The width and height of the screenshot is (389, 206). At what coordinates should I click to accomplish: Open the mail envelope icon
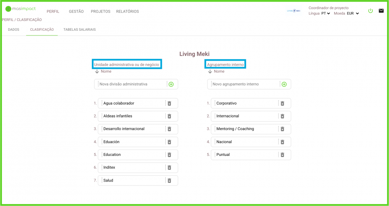381,11
